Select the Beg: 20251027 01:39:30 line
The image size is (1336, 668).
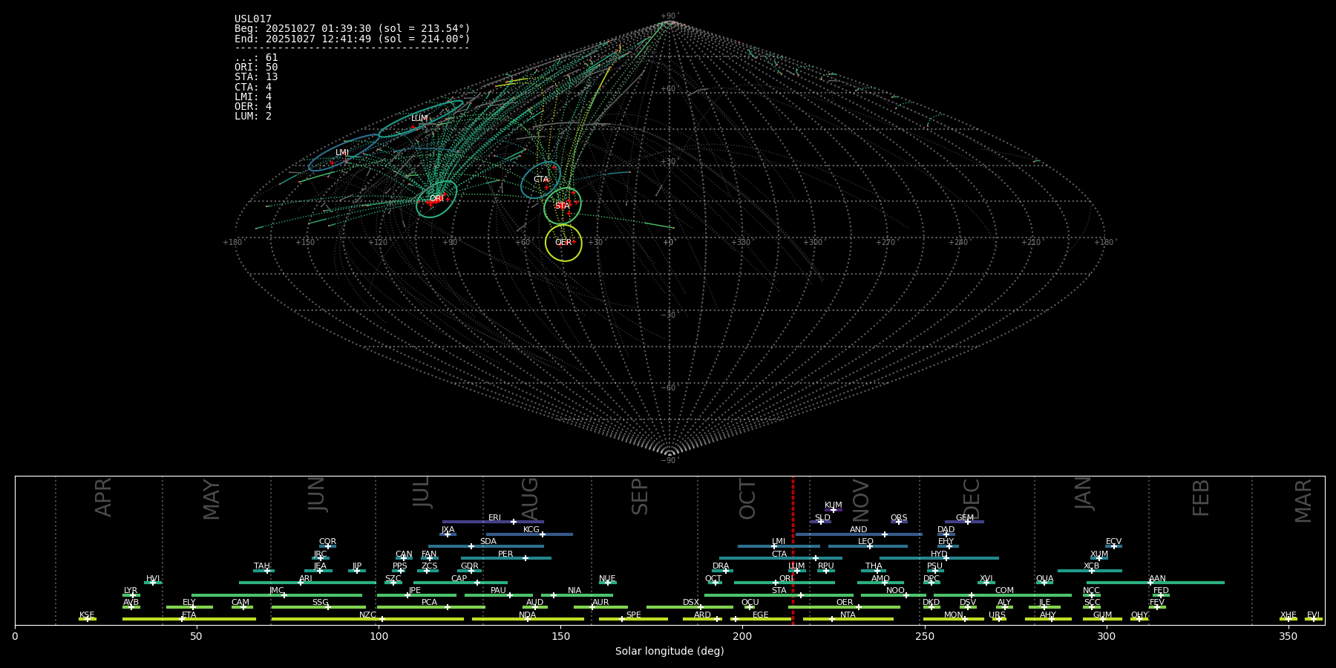click(x=353, y=29)
